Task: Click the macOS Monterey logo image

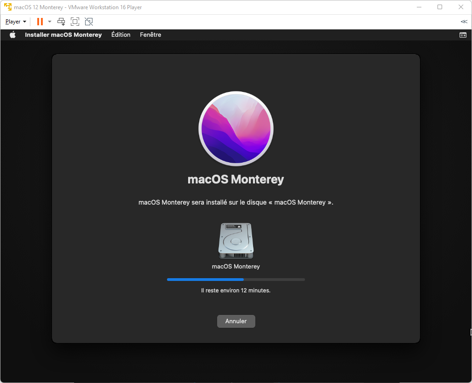Action: tap(236, 129)
